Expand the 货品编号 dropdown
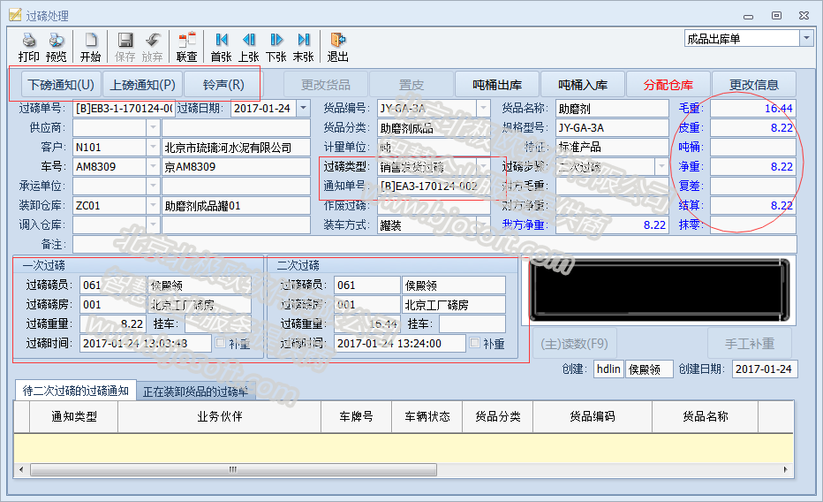Viewport: 823px width, 502px height. (483, 108)
